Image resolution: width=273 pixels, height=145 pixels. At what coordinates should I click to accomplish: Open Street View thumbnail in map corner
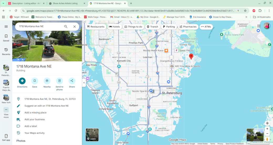[255, 135]
